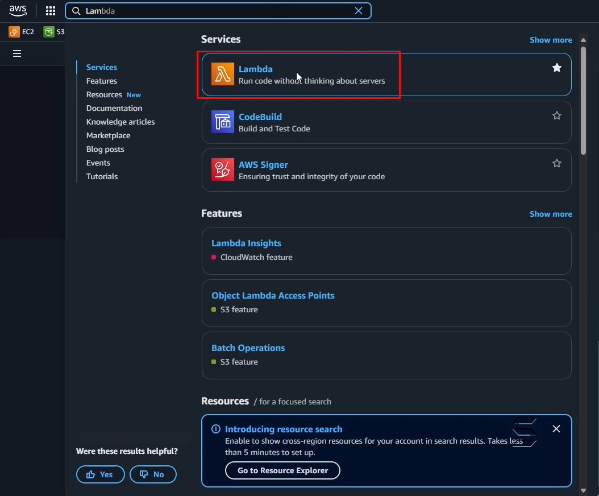Image resolution: width=599 pixels, height=496 pixels.
Task: Select Resources in the filter list
Action: tap(104, 95)
